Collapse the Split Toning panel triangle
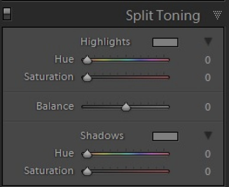Screen dimensions: 229x187 [x=217, y=15]
